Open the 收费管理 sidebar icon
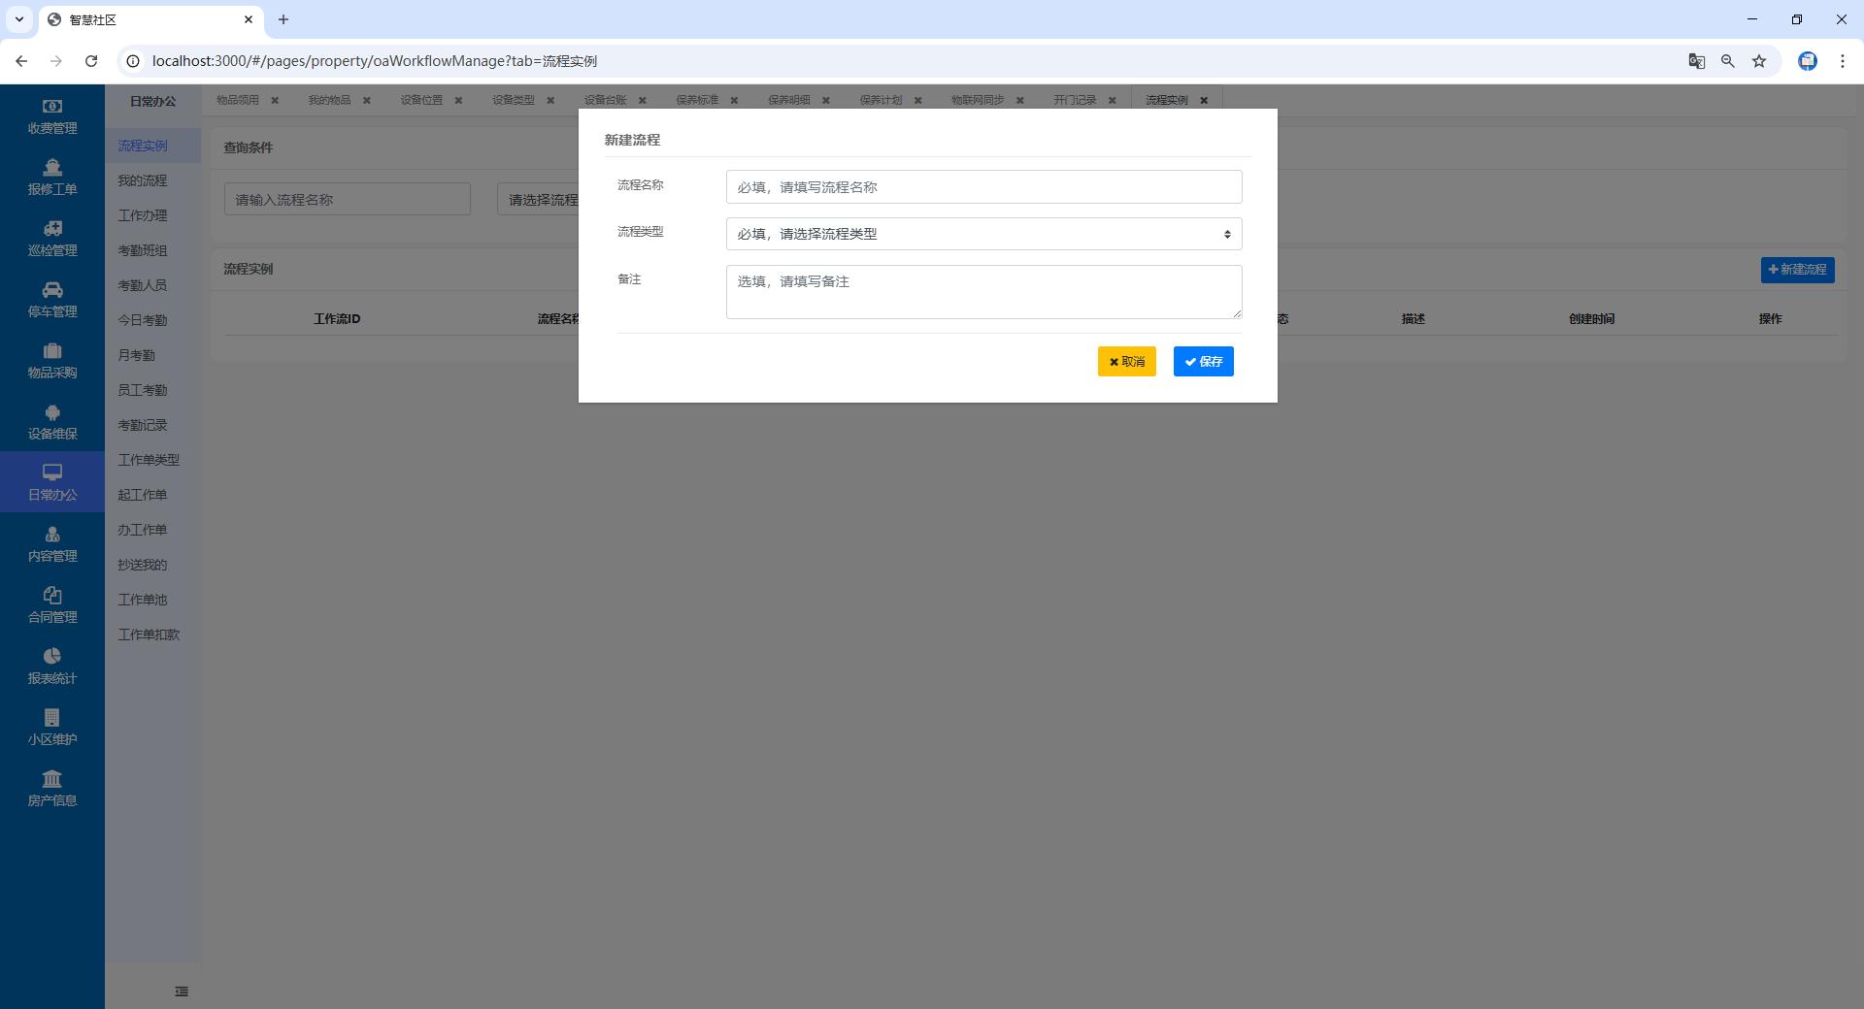The image size is (1864, 1009). (x=52, y=107)
